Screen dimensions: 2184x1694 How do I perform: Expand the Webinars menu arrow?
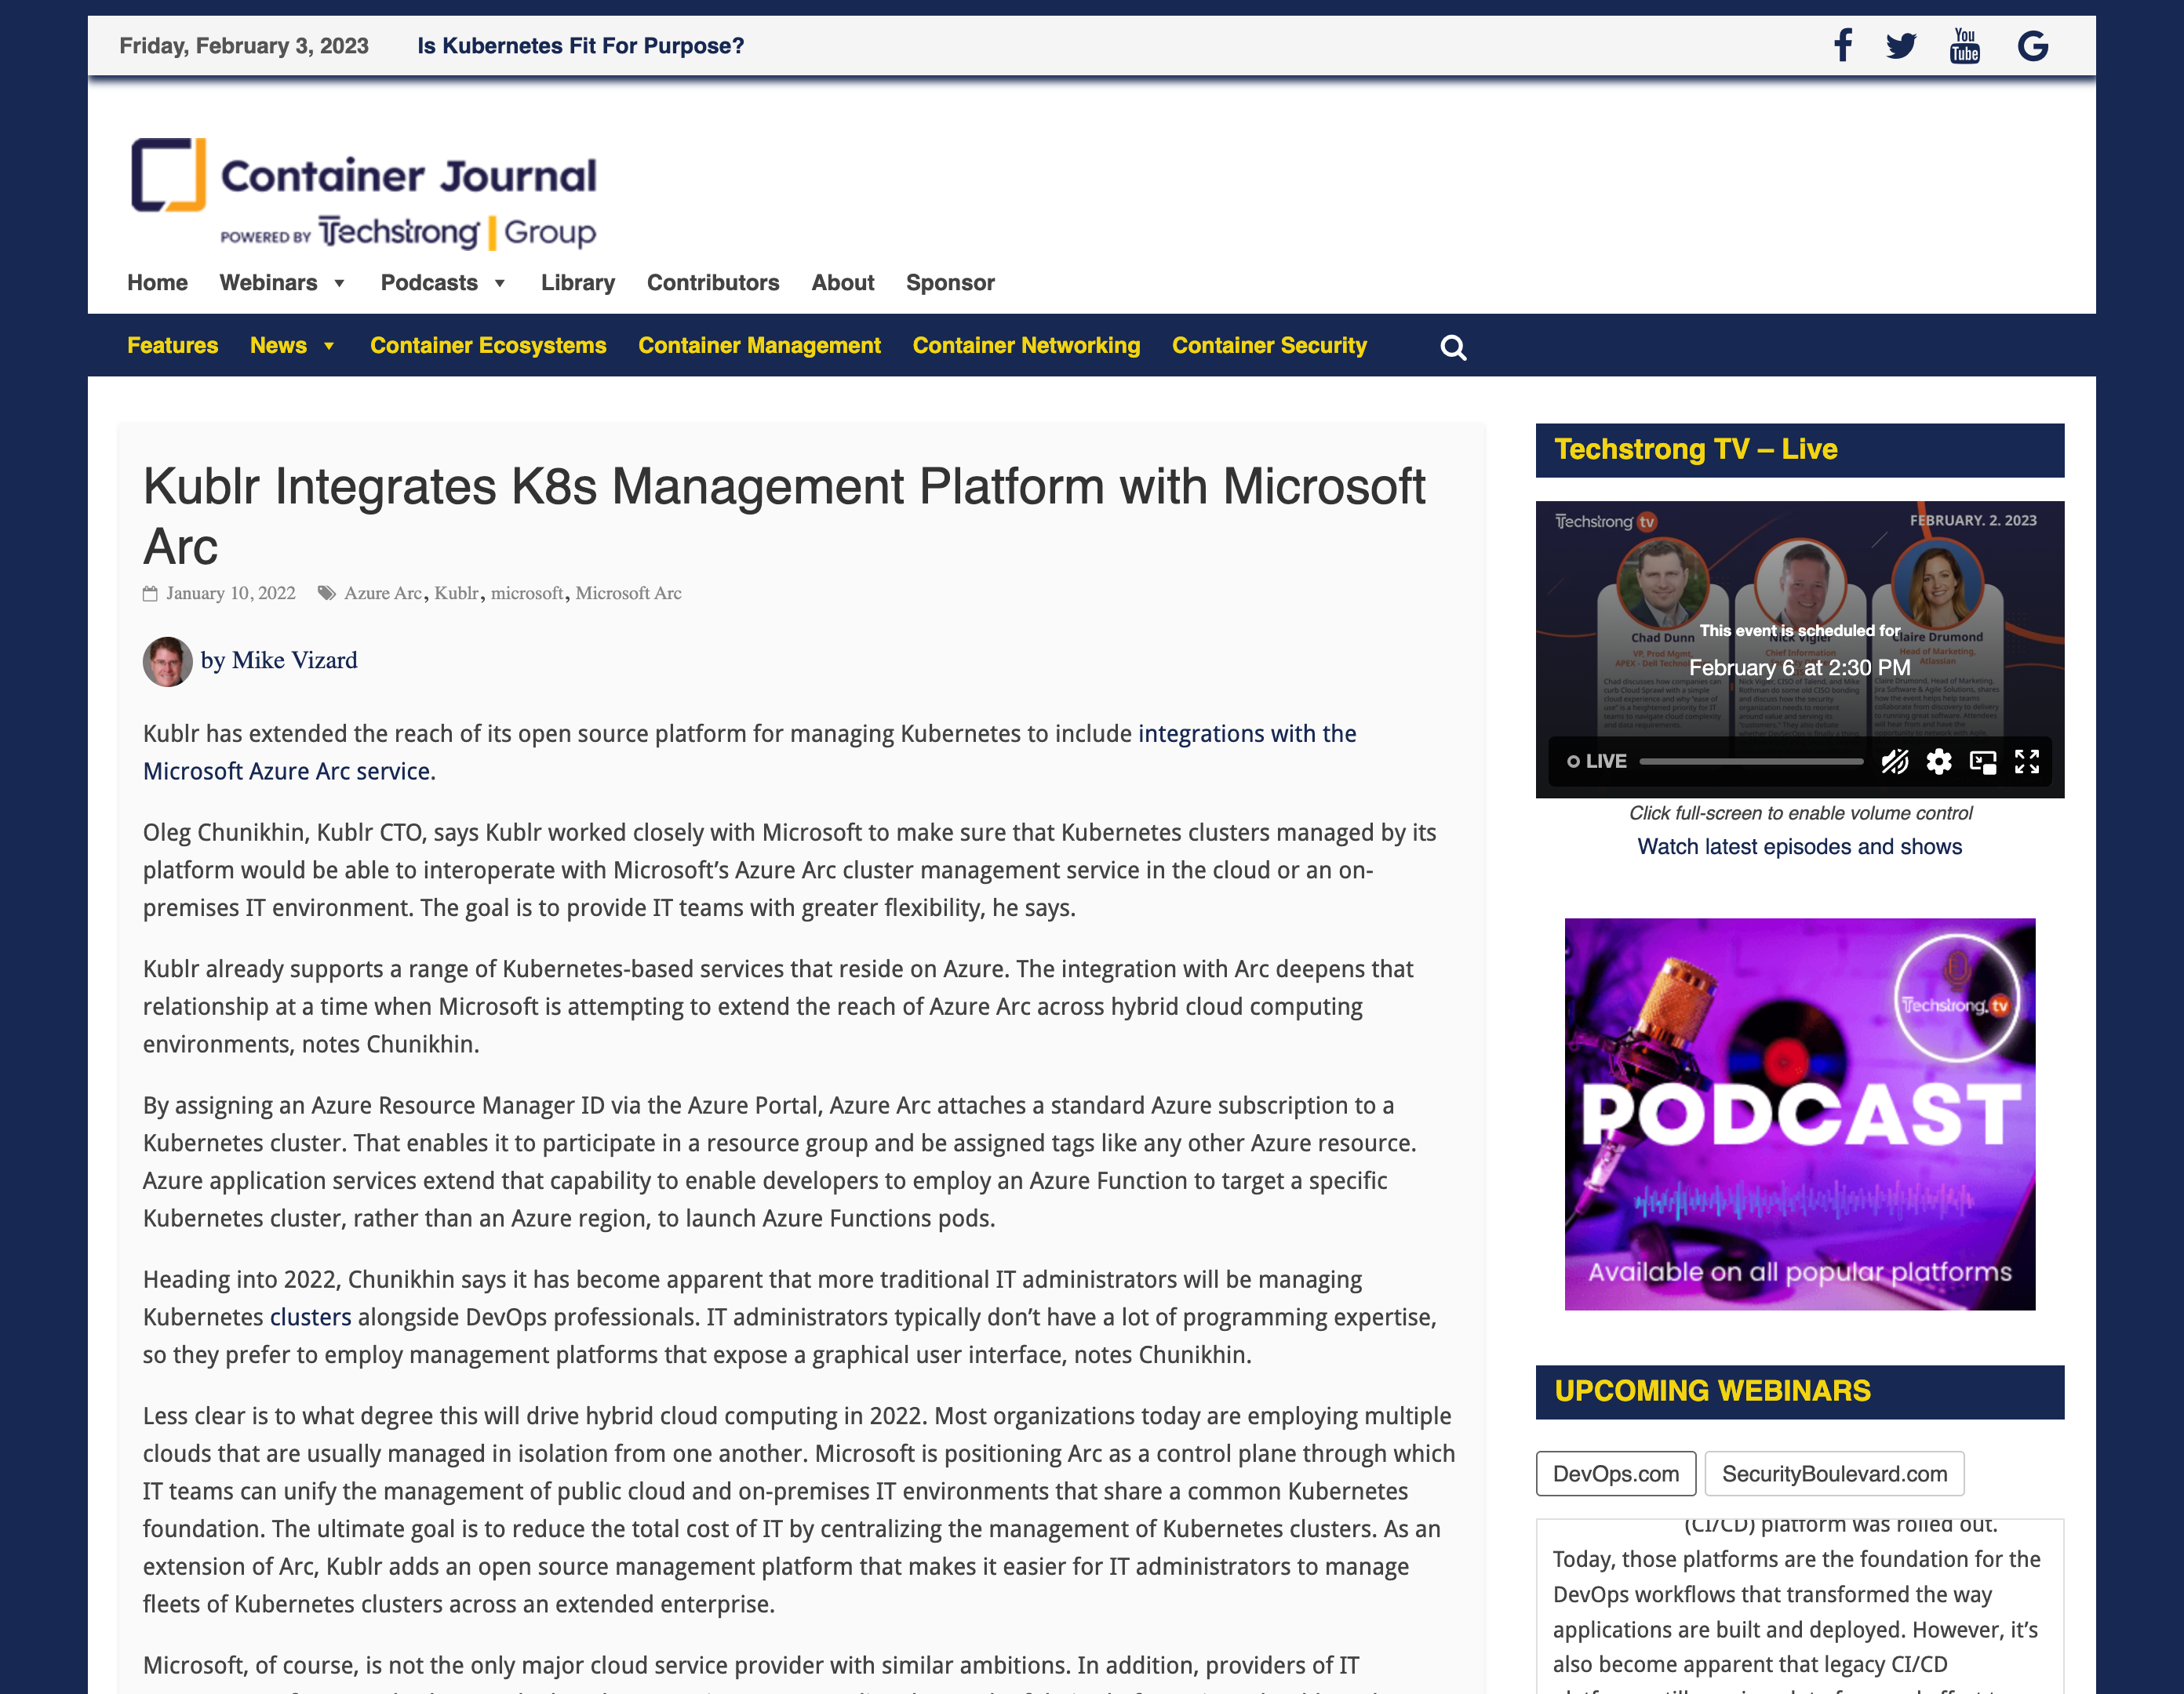coord(339,284)
